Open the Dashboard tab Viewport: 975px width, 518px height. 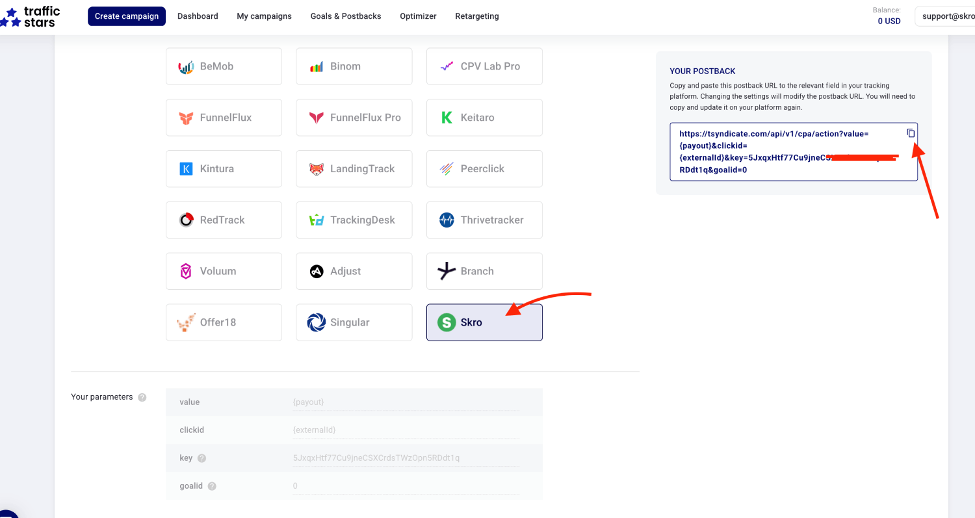tap(198, 16)
